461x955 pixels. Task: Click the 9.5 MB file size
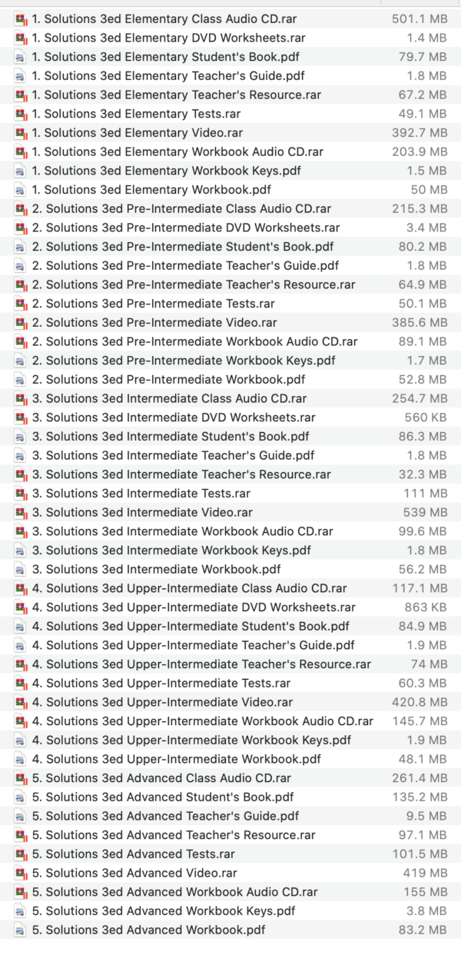coord(427,816)
